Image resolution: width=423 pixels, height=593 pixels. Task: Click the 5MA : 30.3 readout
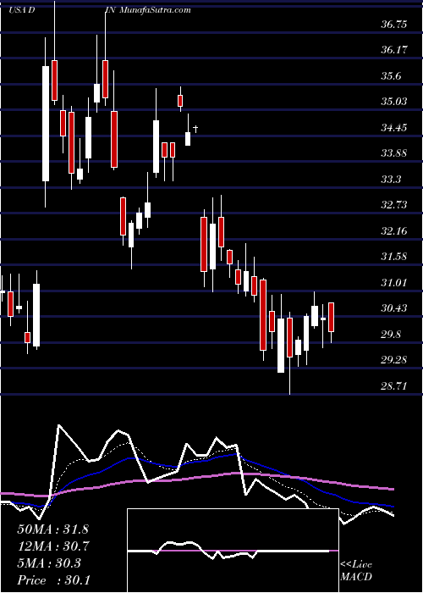point(49,563)
